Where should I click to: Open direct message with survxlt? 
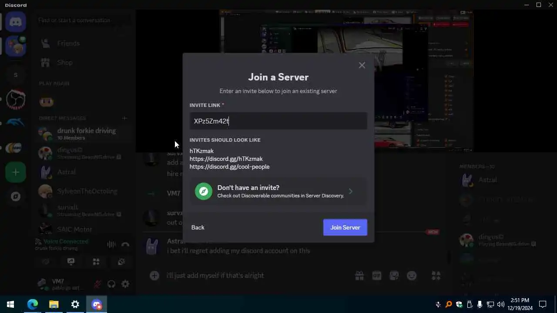(84, 210)
